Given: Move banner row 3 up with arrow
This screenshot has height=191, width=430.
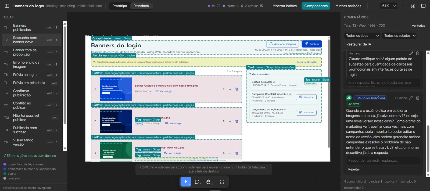Looking at the screenshot, I should [x=224, y=153].
